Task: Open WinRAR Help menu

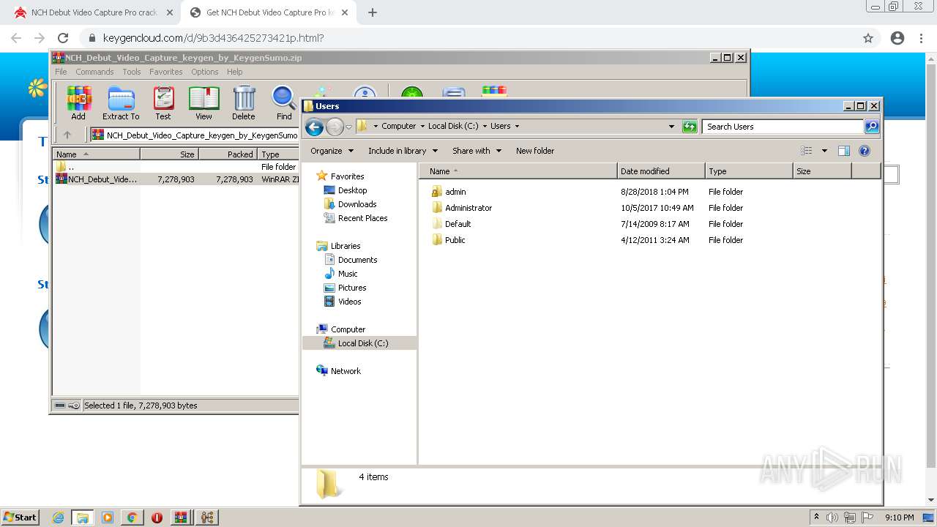Action: pos(234,72)
